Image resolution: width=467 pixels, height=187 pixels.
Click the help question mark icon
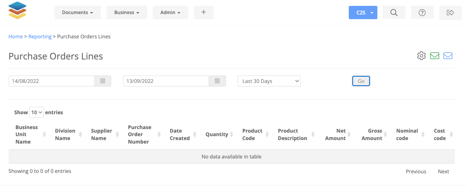click(422, 13)
